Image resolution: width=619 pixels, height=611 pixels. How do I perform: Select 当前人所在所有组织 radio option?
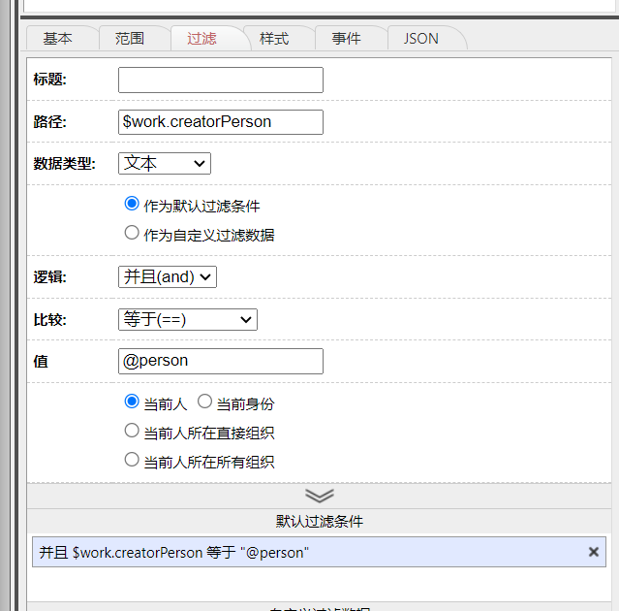click(x=132, y=460)
